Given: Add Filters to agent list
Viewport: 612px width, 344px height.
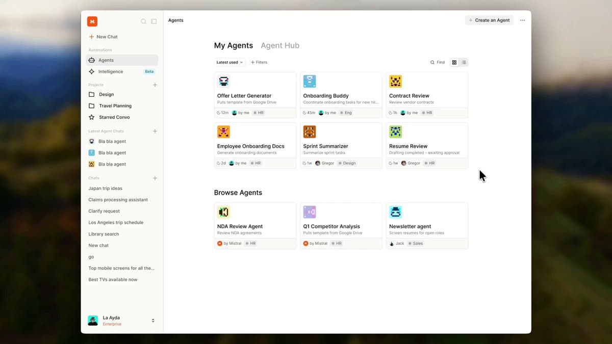Looking at the screenshot, I should [x=259, y=62].
